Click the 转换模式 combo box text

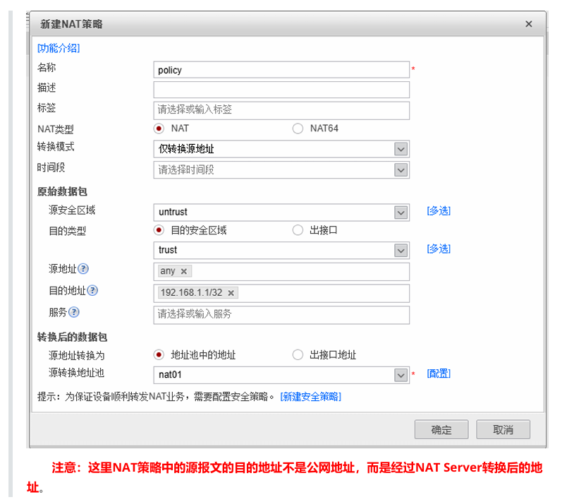point(186,149)
